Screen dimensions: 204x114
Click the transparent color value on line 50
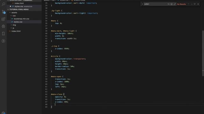click(x=79, y=59)
